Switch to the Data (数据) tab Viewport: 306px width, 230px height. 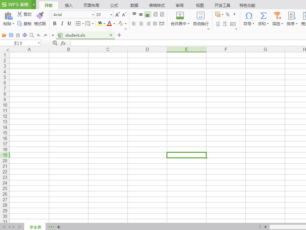click(x=134, y=6)
